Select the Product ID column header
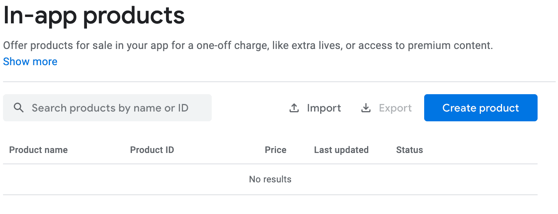Image resolution: width=558 pixels, height=214 pixels. coord(152,150)
